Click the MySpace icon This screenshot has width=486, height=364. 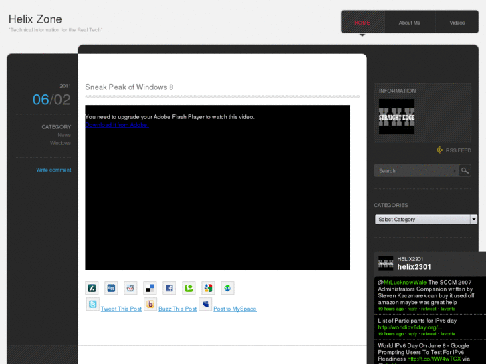(x=205, y=304)
